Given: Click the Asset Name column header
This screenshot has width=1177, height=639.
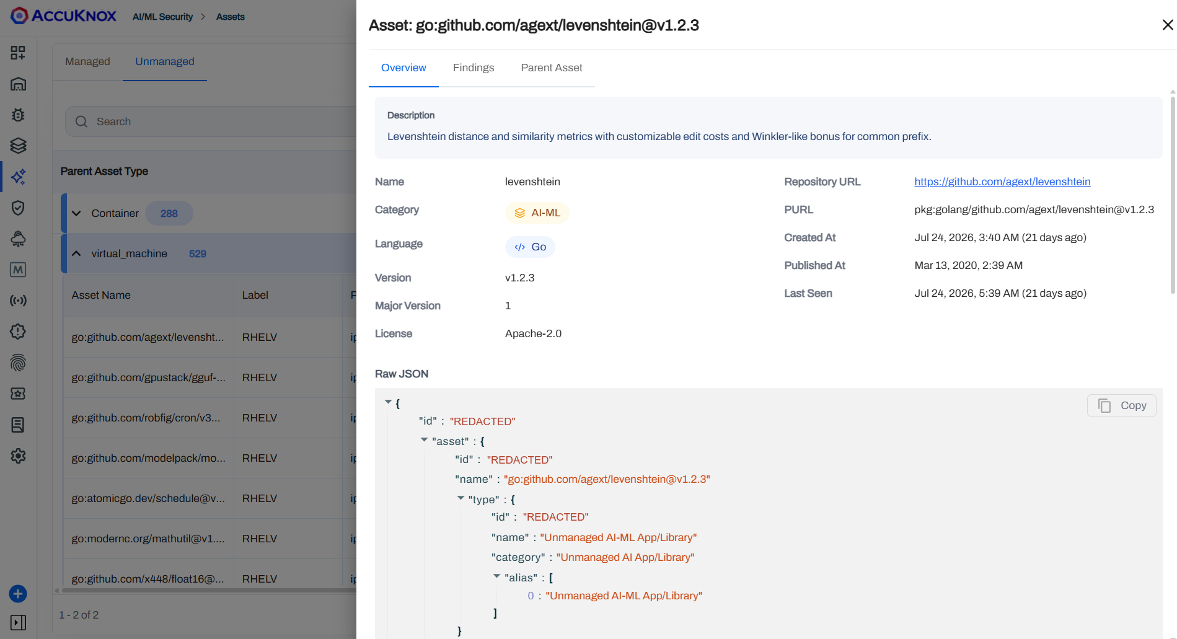Looking at the screenshot, I should point(101,295).
